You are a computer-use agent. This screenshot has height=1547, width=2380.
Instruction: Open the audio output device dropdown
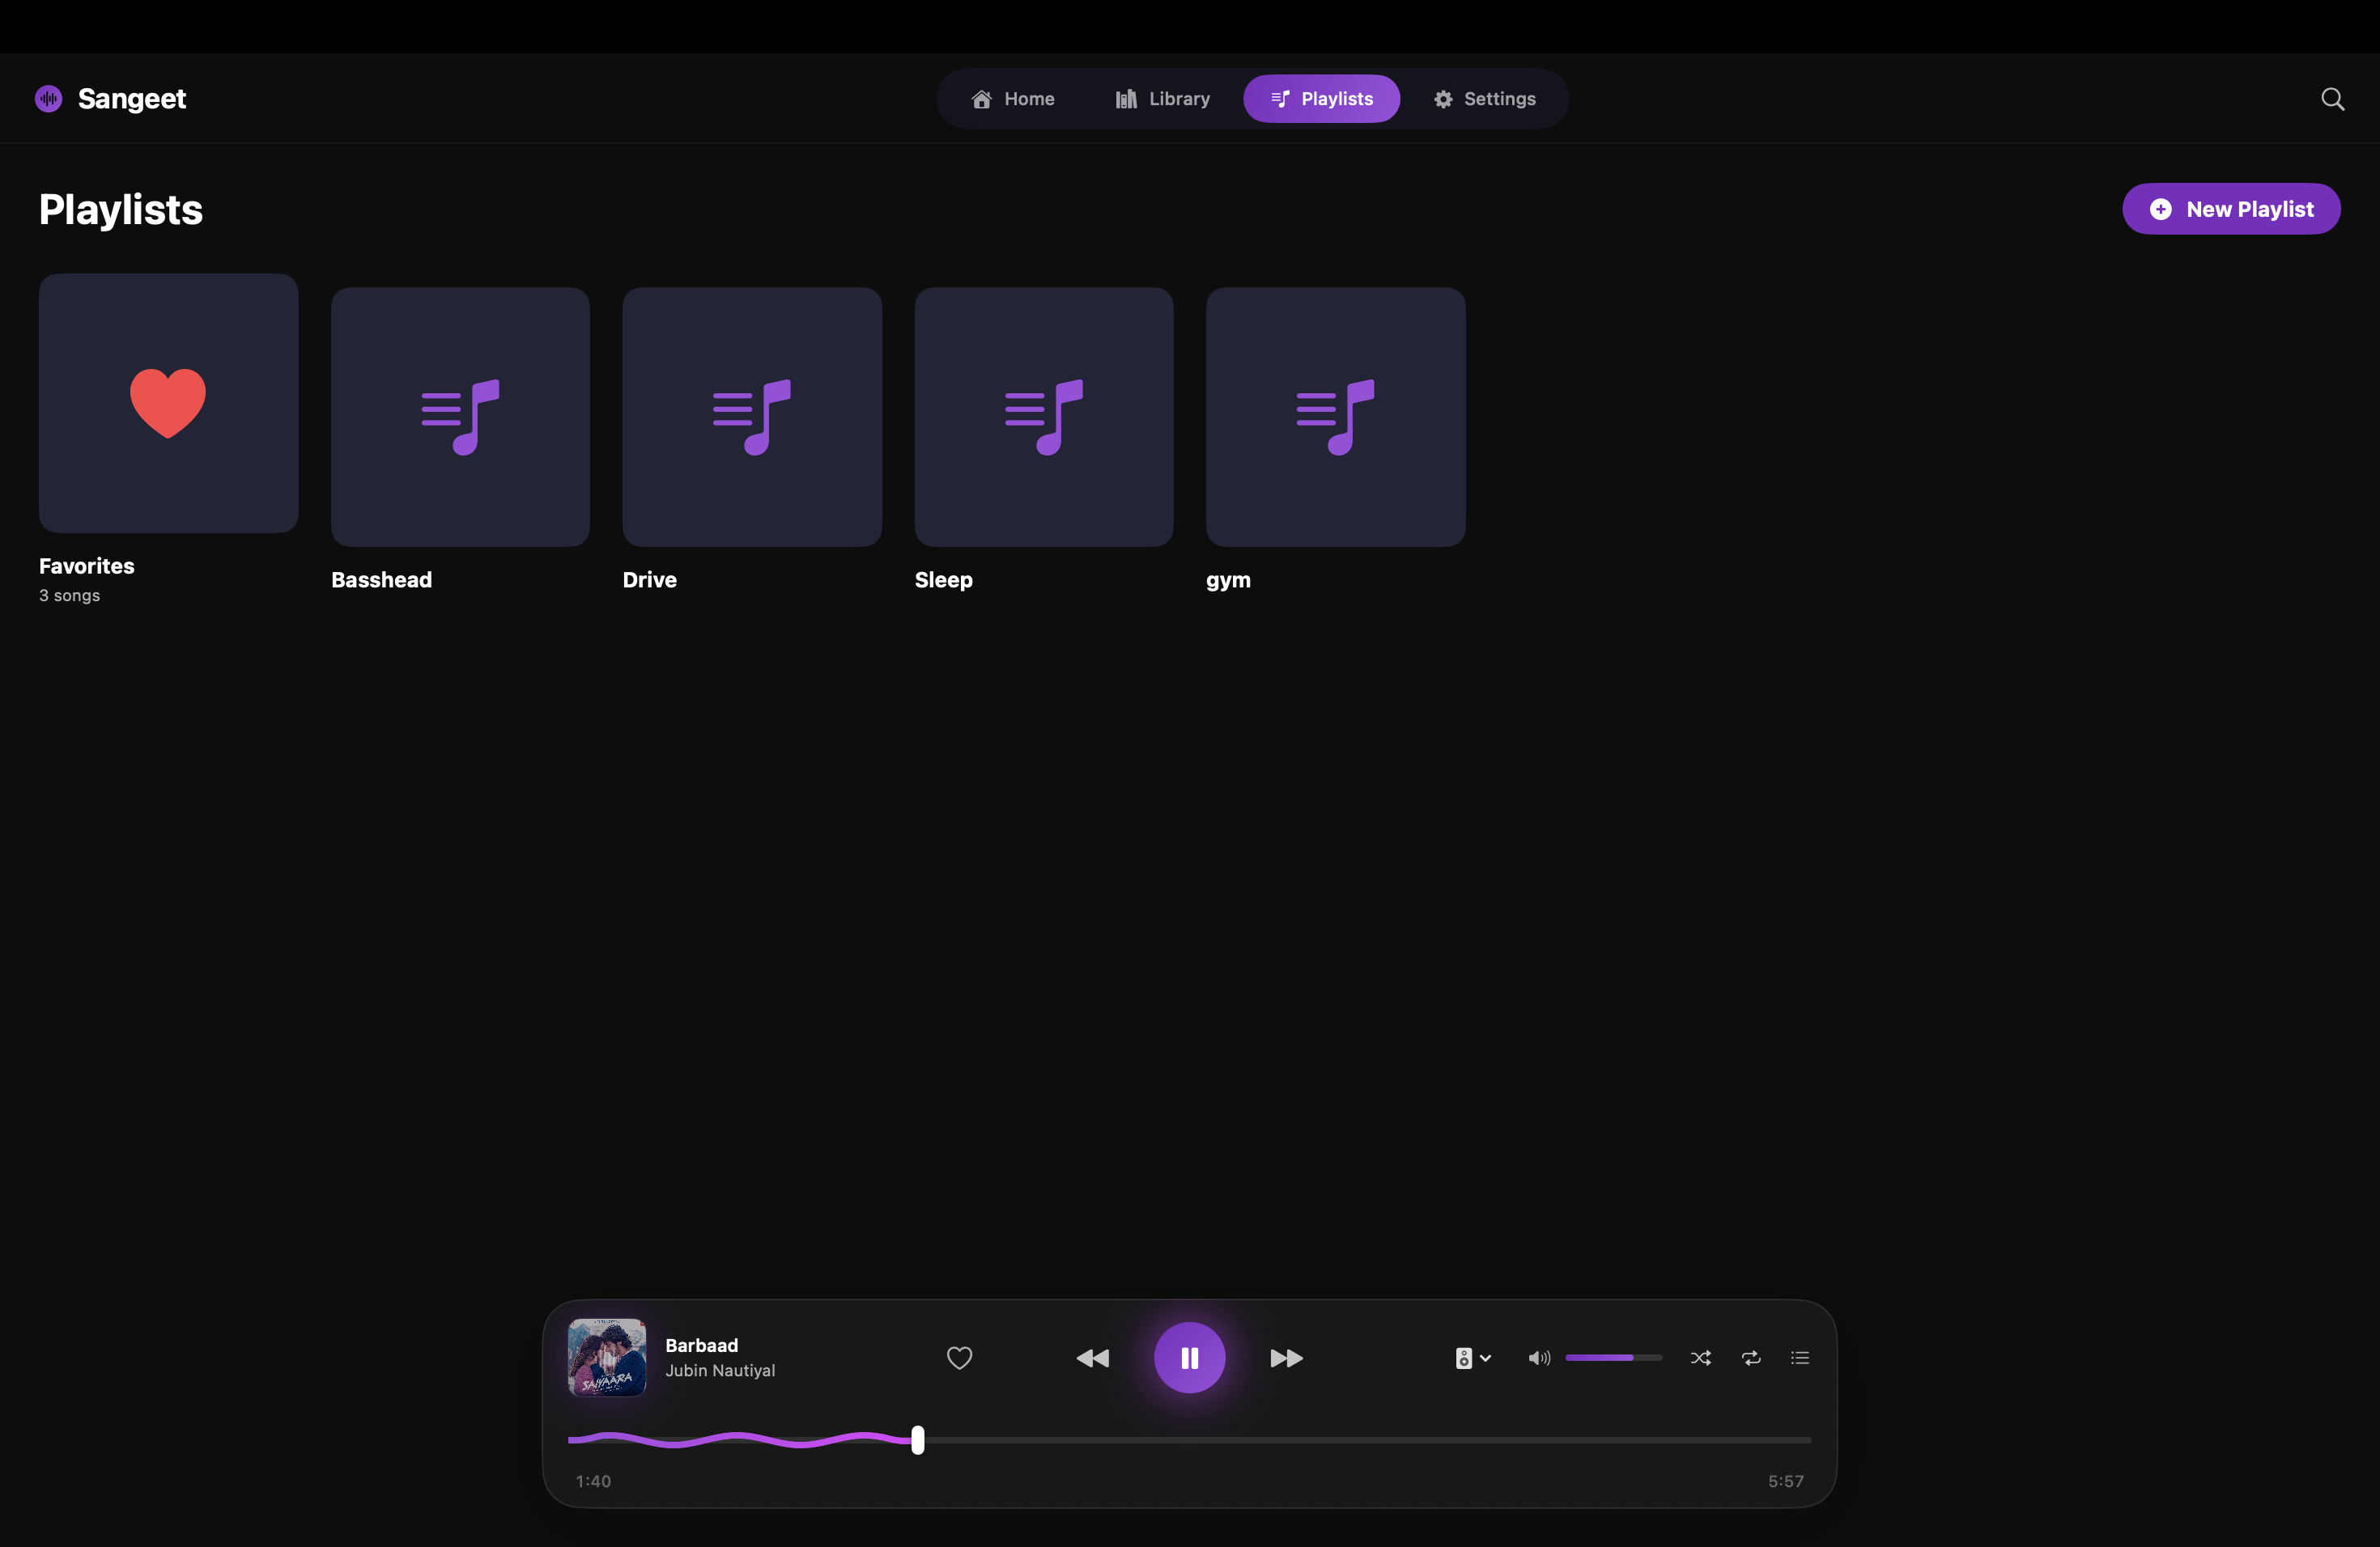(x=1473, y=1358)
